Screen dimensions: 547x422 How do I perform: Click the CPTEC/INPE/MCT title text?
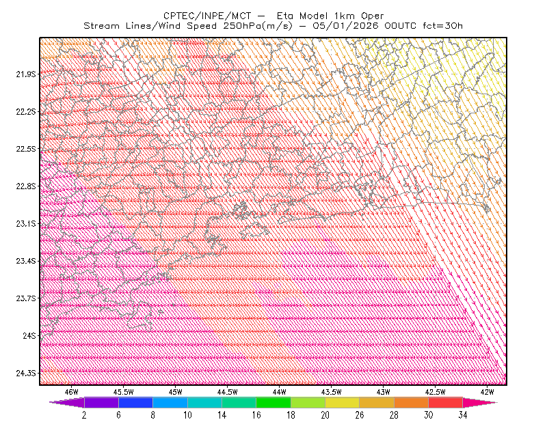click(207, 16)
